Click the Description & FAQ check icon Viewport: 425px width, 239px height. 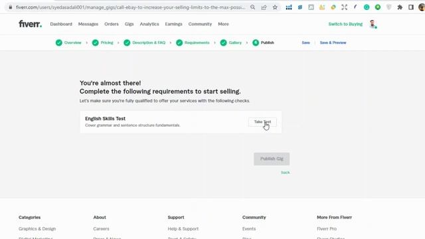(x=127, y=42)
